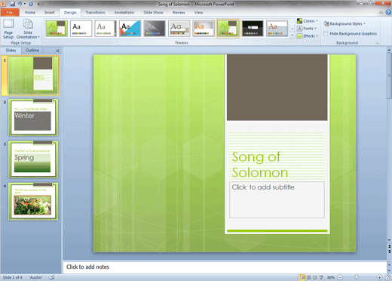Click the Help question mark icon
Image resolution: width=392 pixels, height=281 pixels.
click(388, 12)
